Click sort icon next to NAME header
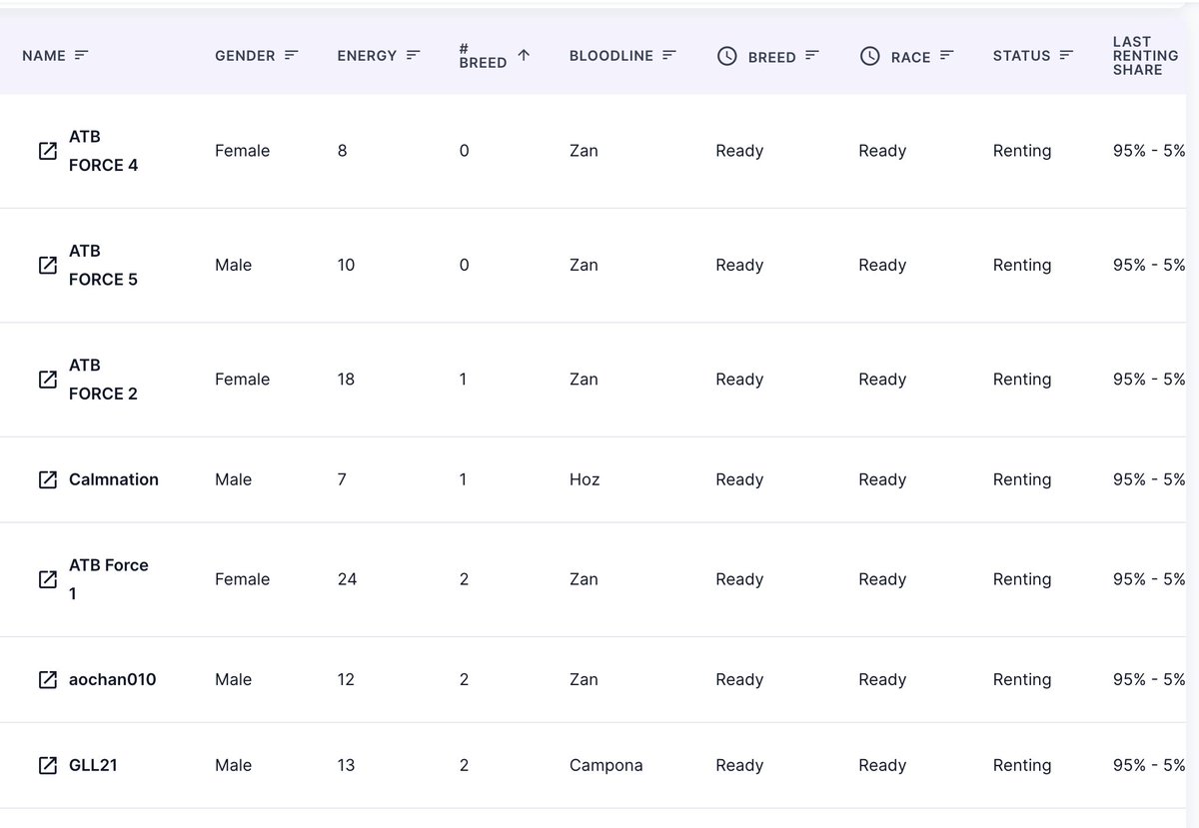The height and width of the screenshot is (828, 1199). (x=82, y=56)
